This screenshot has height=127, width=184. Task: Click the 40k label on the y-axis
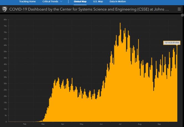5,71
